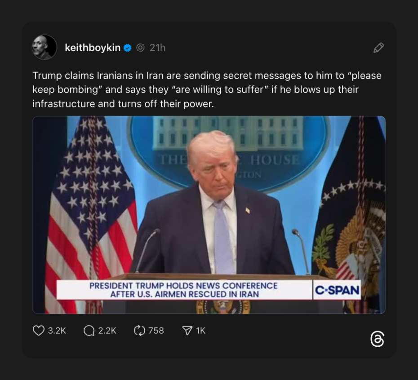Open the keithboykin username link
418x380 pixels.
[93, 48]
